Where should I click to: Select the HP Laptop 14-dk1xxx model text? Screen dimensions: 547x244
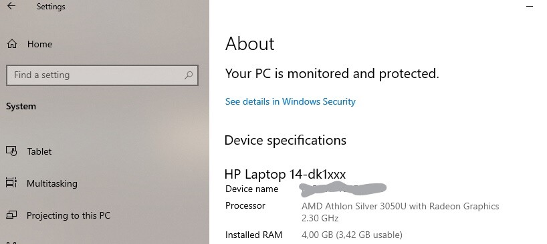[285, 174]
